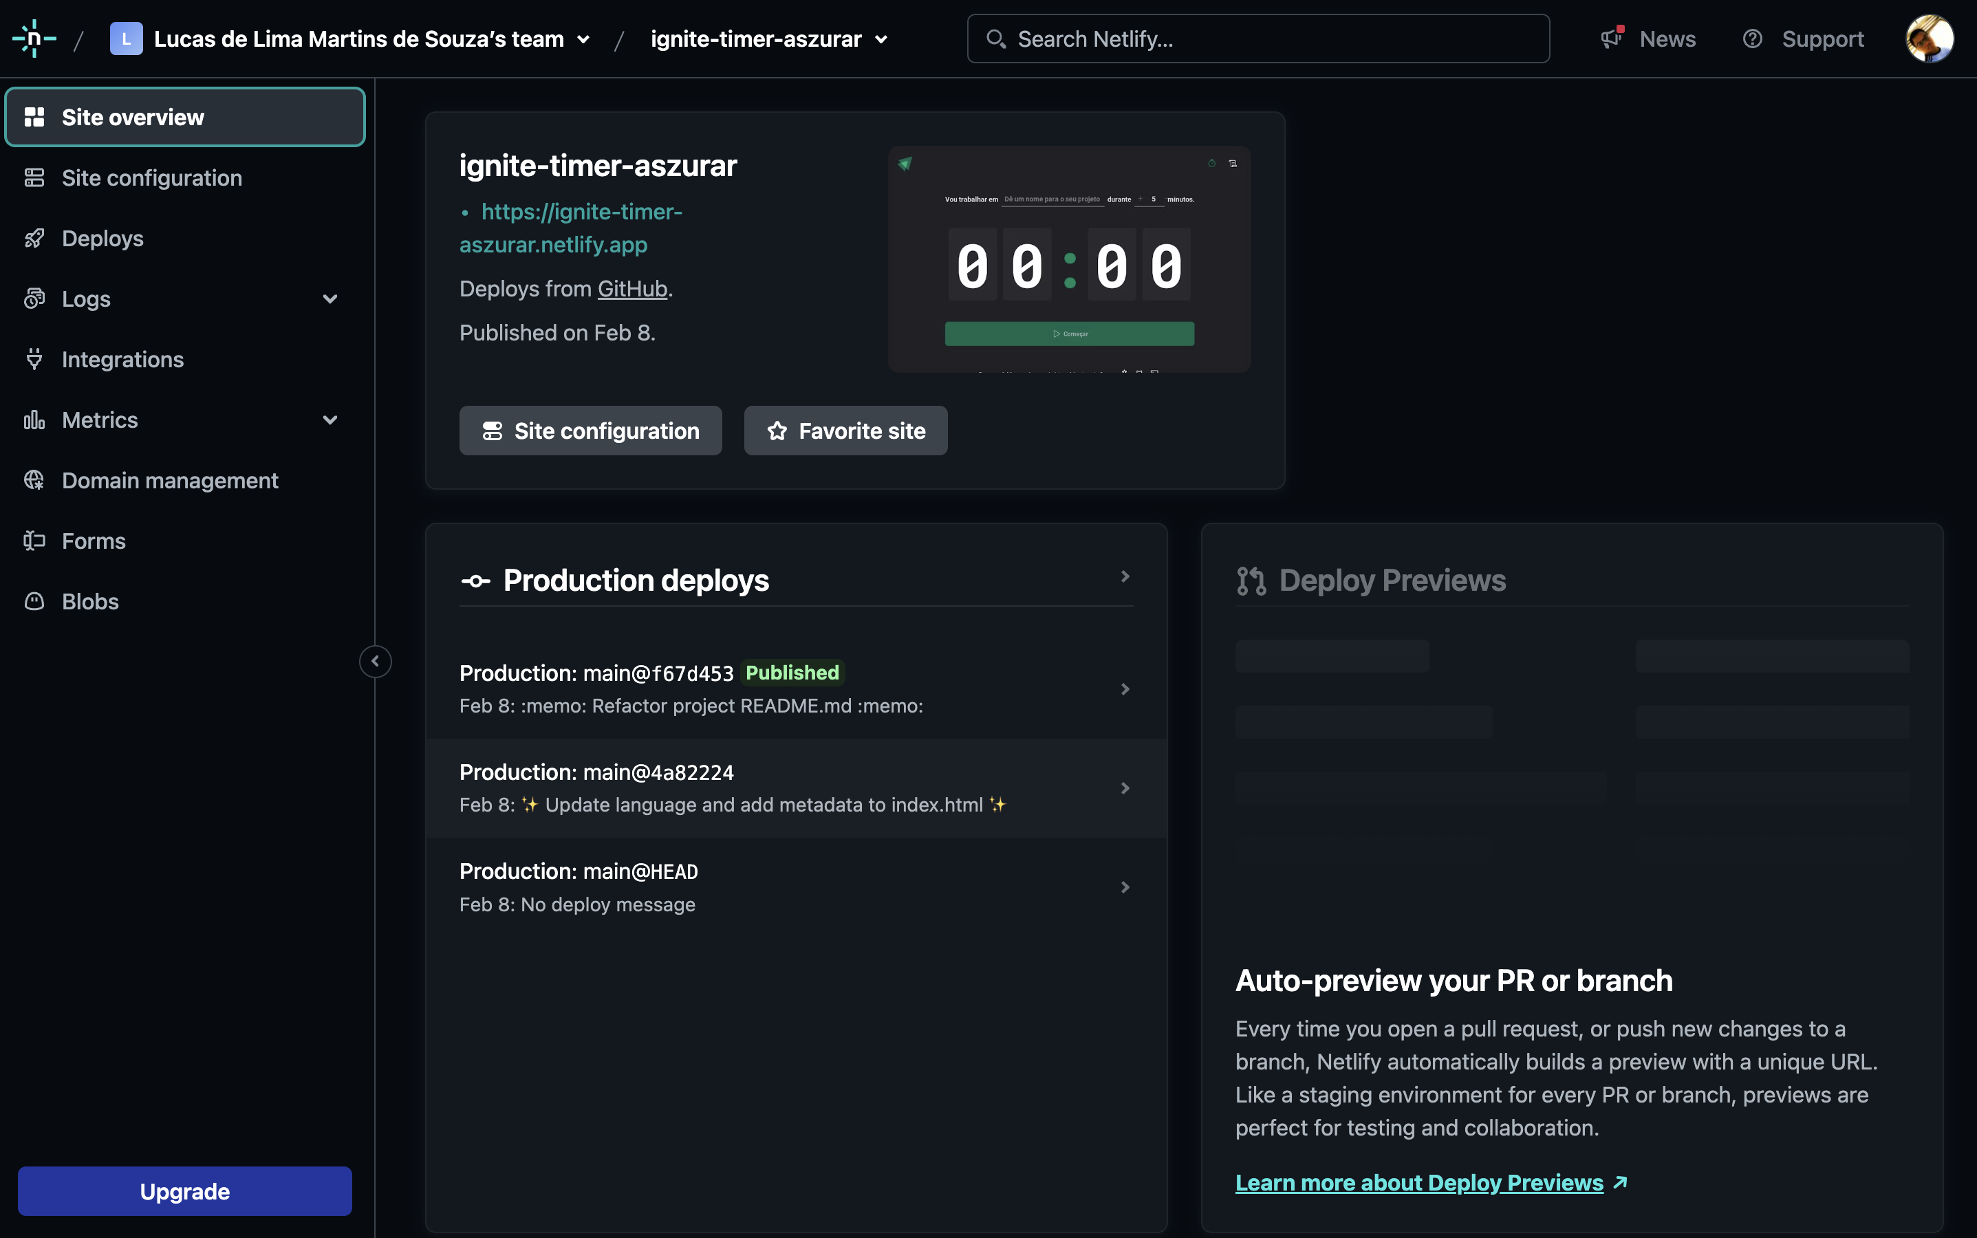Go to Deploys in sidebar
The width and height of the screenshot is (1977, 1238).
pos(185,238)
